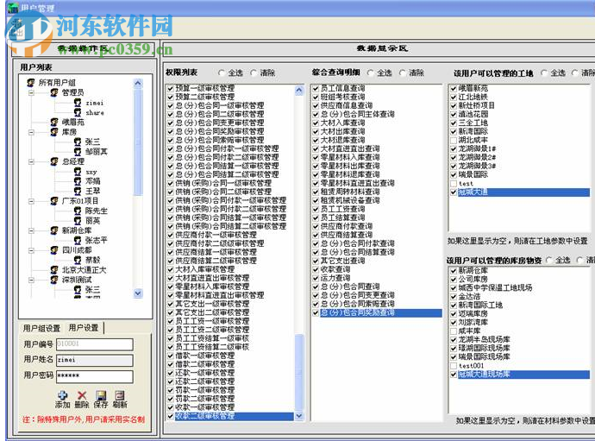
Task: Select the user icon next to xxy
Action: coord(78,172)
